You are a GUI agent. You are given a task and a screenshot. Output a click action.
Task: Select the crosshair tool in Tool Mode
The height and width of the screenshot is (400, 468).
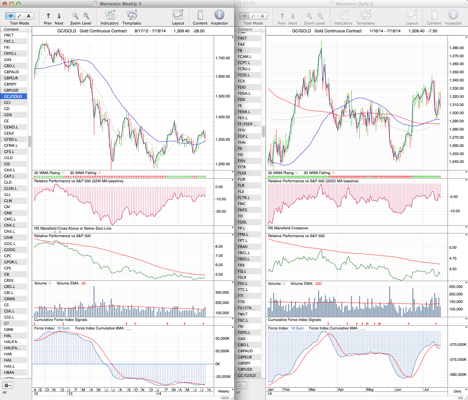[11, 16]
